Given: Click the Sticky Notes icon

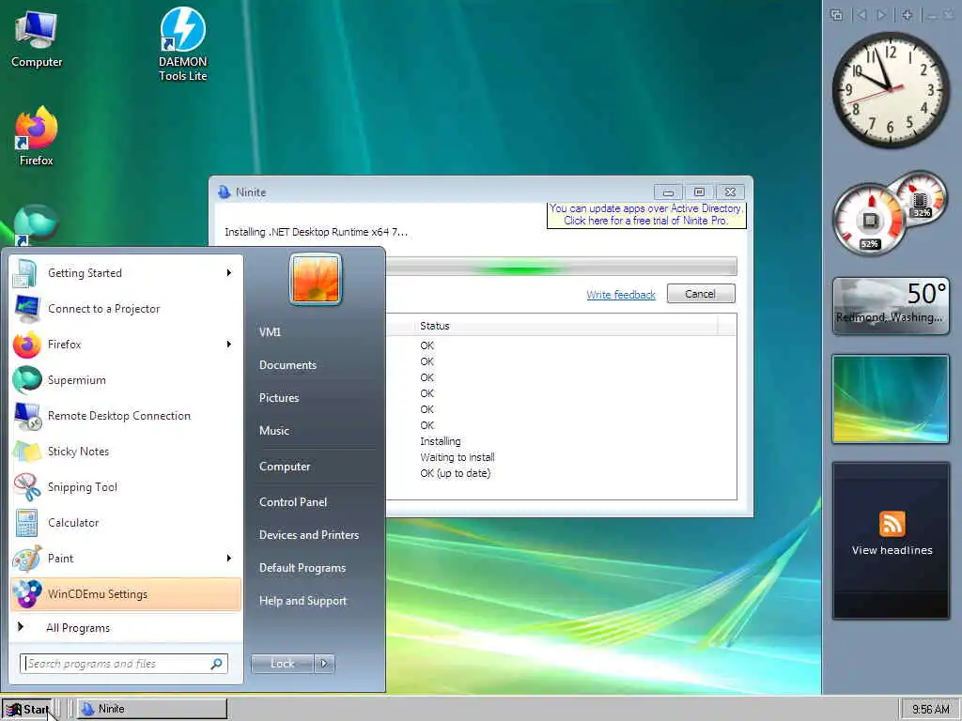Looking at the screenshot, I should [27, 452].
